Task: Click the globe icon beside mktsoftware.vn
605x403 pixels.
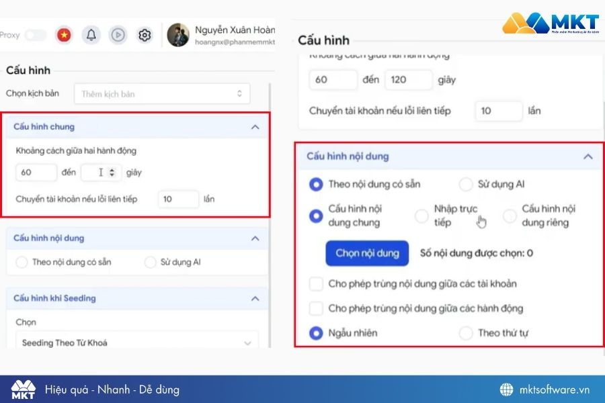Action: point(507,390)
